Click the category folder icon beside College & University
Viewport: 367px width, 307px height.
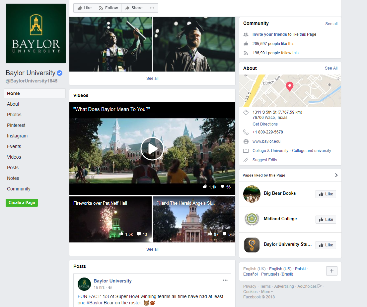click(246, 151)
